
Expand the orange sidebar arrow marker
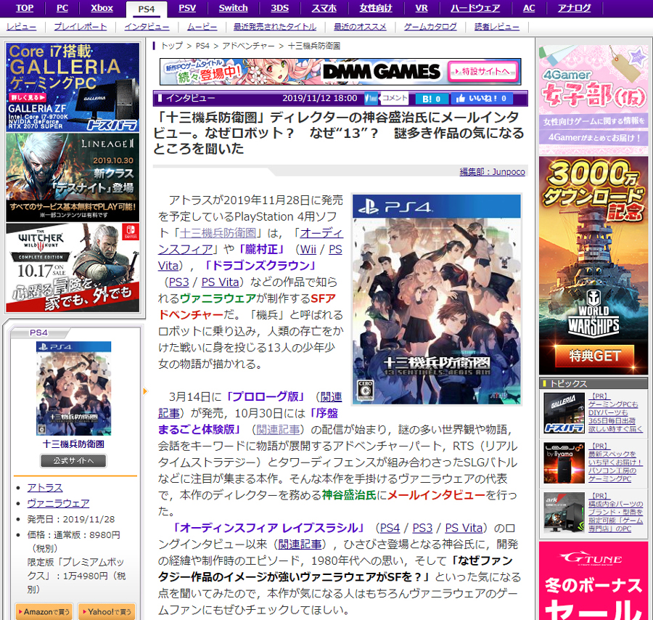[145, 391]
